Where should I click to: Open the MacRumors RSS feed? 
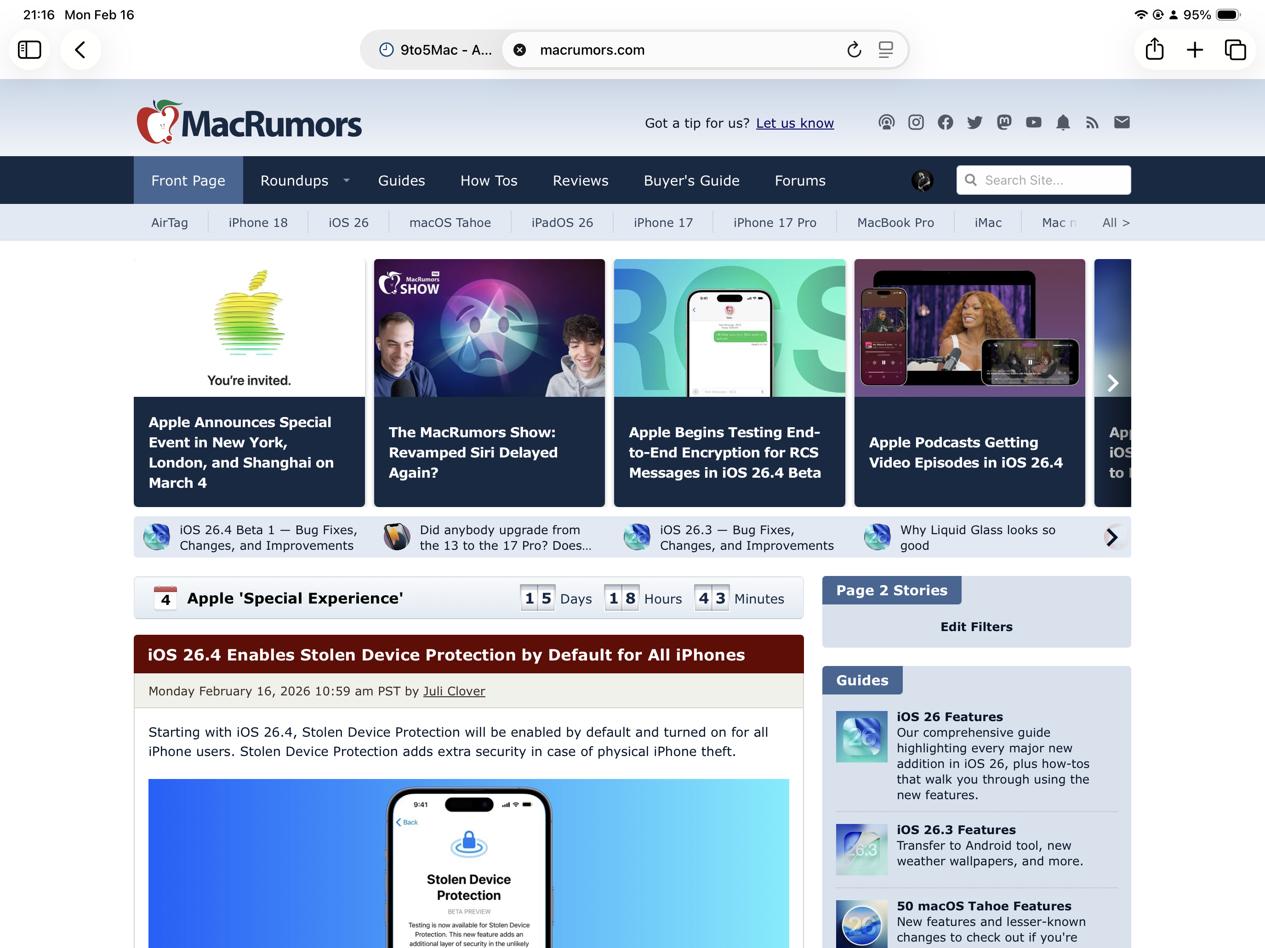(x=1092, y=122)
